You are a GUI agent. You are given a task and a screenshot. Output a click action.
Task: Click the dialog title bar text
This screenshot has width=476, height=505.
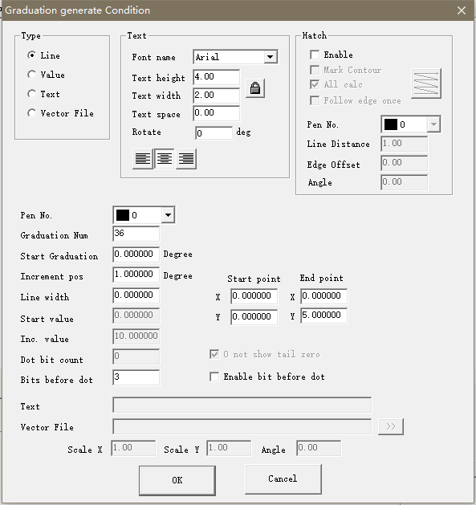pyautogui.click(x=78, y=10)
